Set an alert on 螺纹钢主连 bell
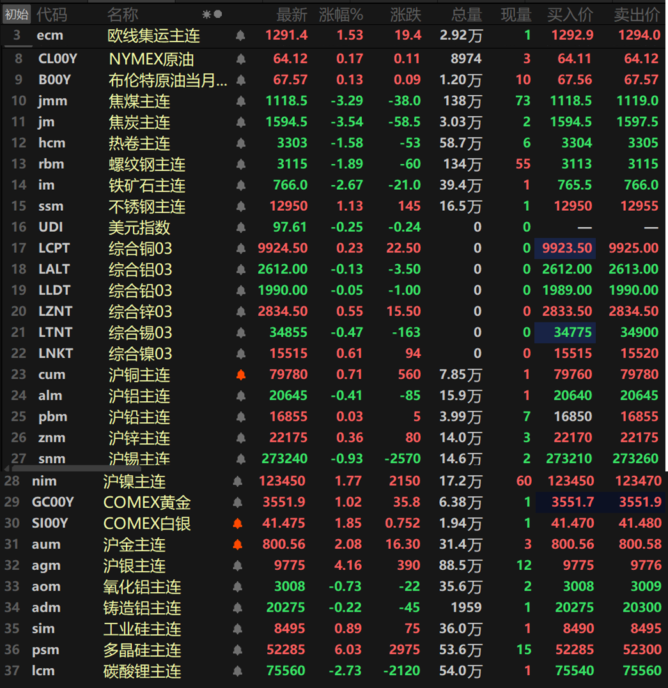The height and width of the screenshot is (688, 668). (x=241, y=164)
